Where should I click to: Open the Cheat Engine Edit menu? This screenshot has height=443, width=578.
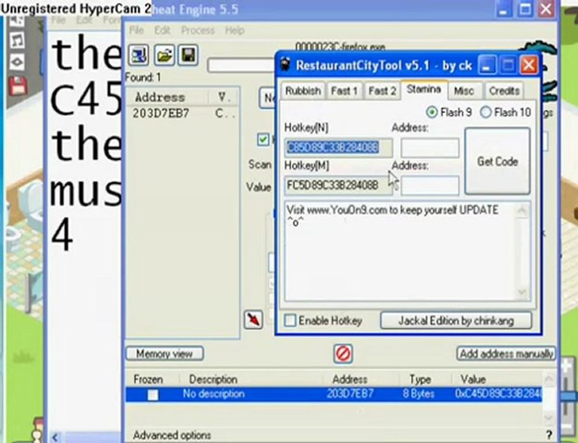[x=162, y=30]
